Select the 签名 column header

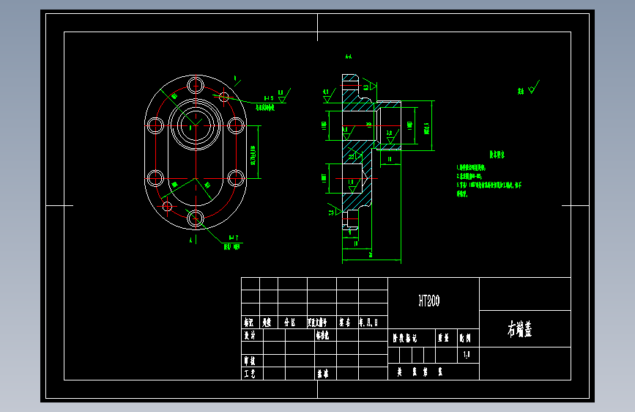tap(345, 323)
